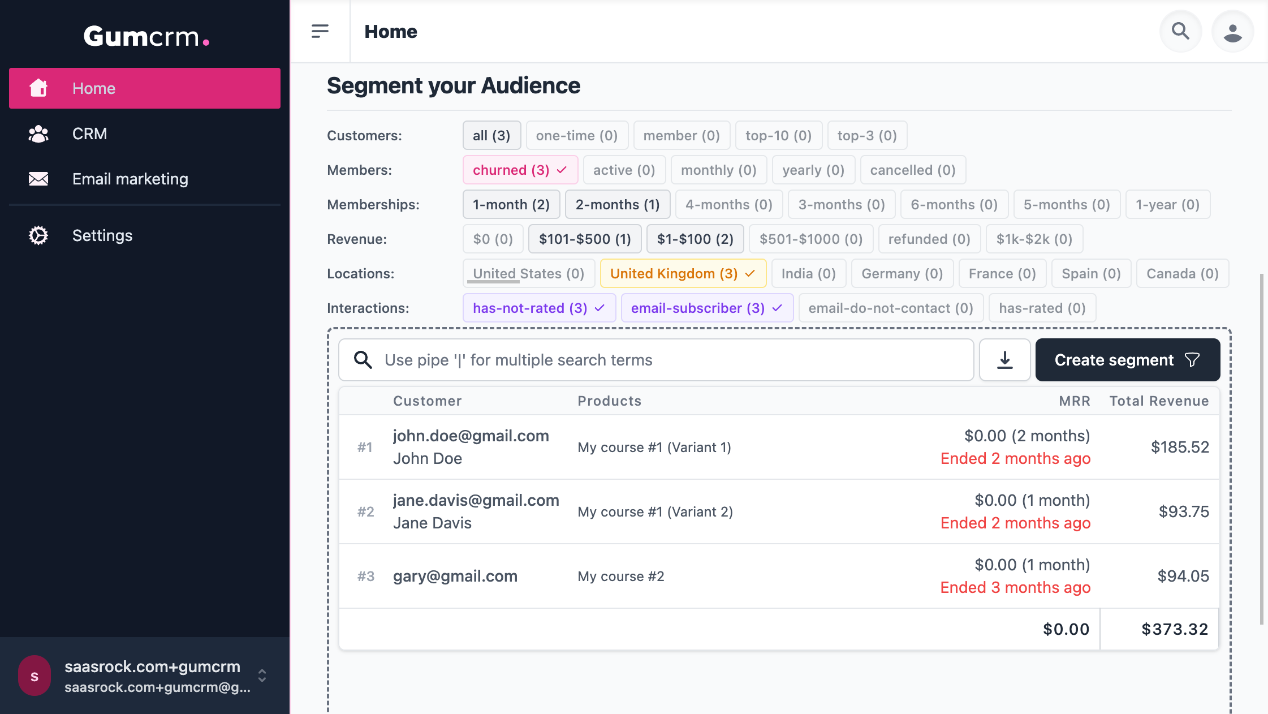
Task: Click the CRM people icon
Action: tap(38, 134)
